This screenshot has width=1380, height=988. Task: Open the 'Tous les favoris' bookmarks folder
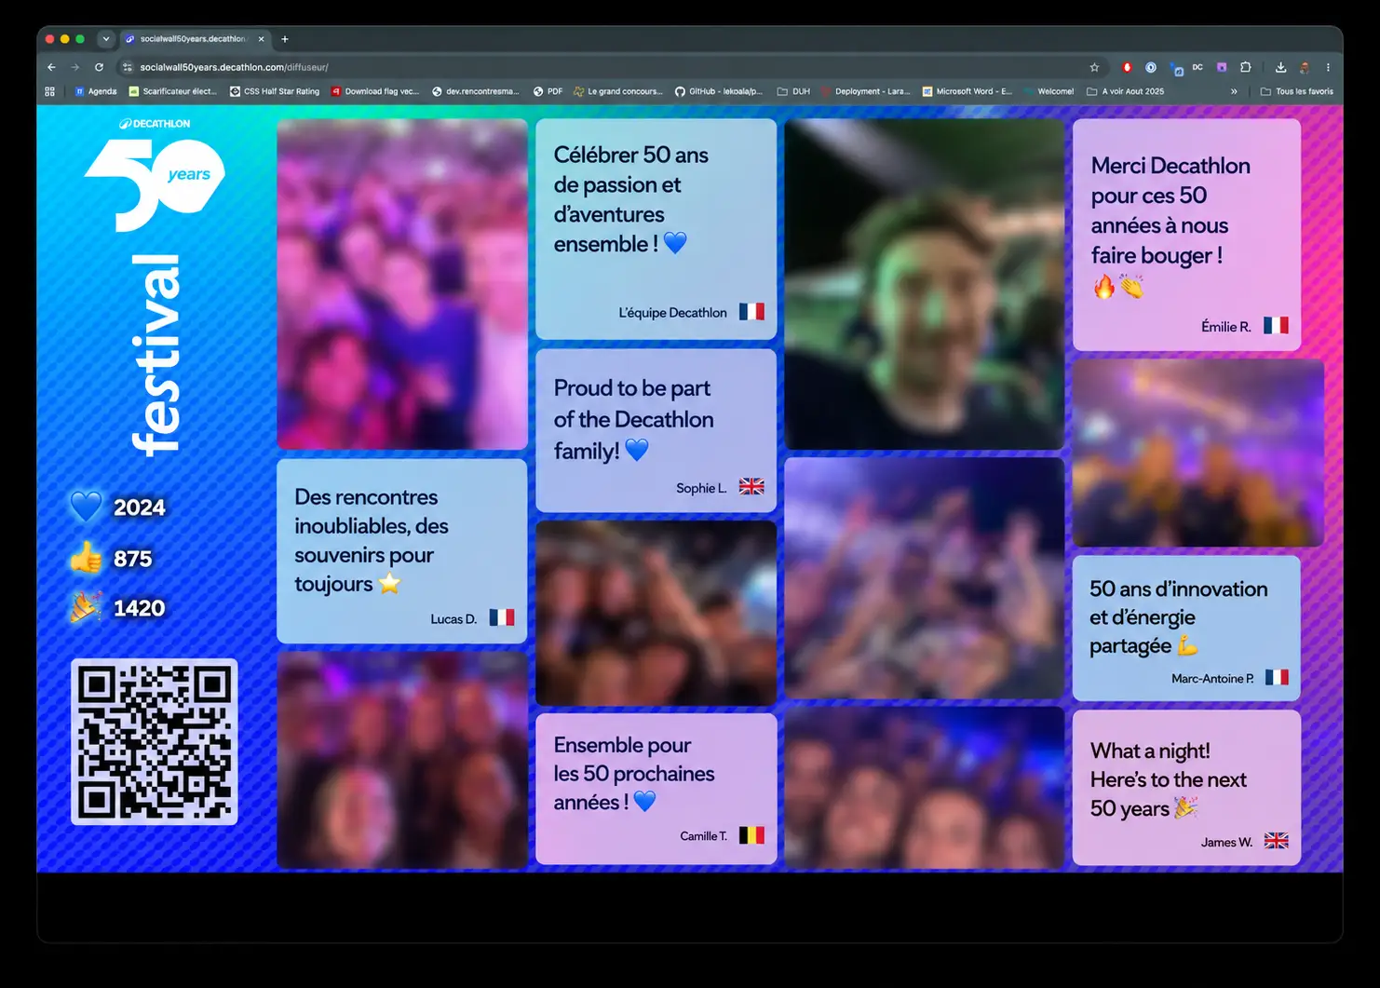(x=1296, y=91)
